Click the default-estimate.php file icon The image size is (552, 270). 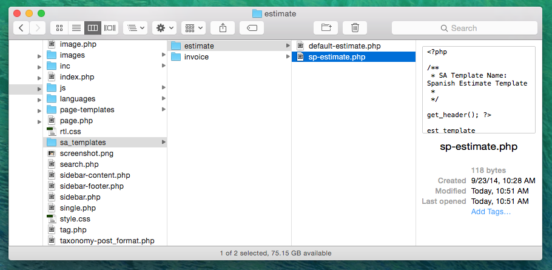pyautogui.click(x=300, y=46)
